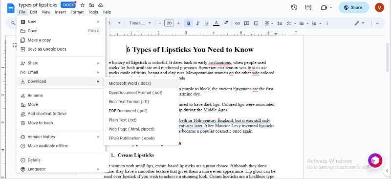Open the account avatar M
The image size is (391, 179).
[x=379, y=7]
